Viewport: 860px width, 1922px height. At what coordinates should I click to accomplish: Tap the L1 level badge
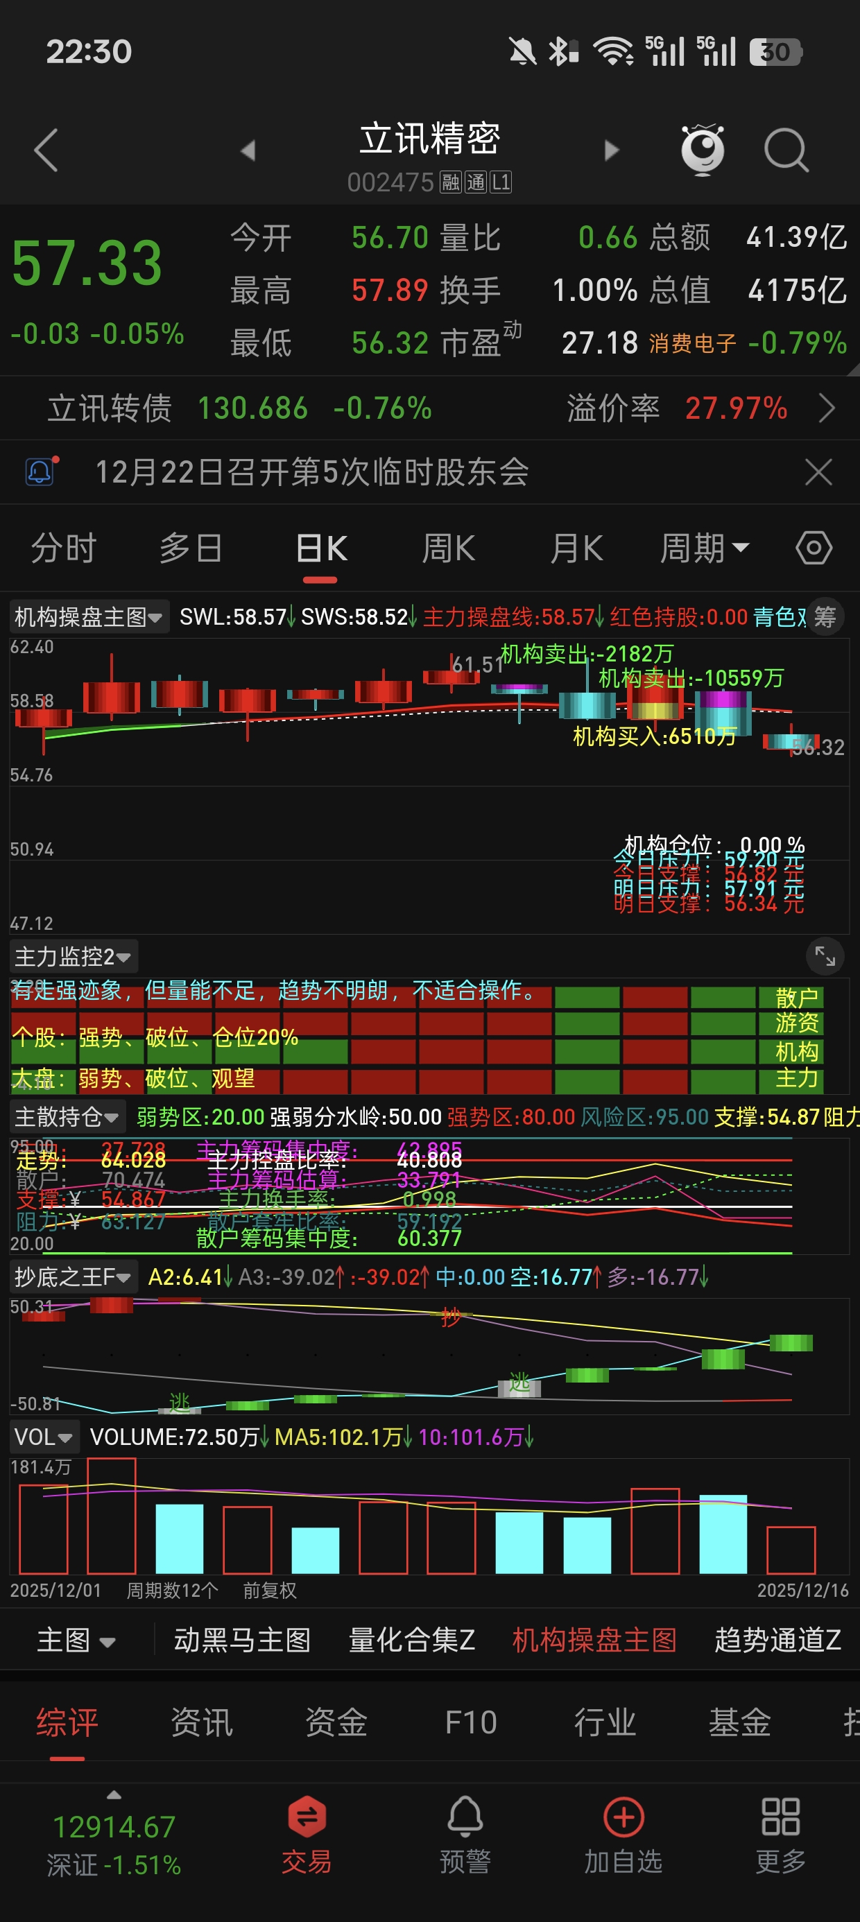coord(501,182)
